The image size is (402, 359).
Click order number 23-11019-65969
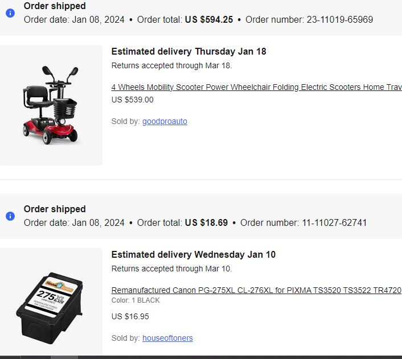click(x=340, y=19)
